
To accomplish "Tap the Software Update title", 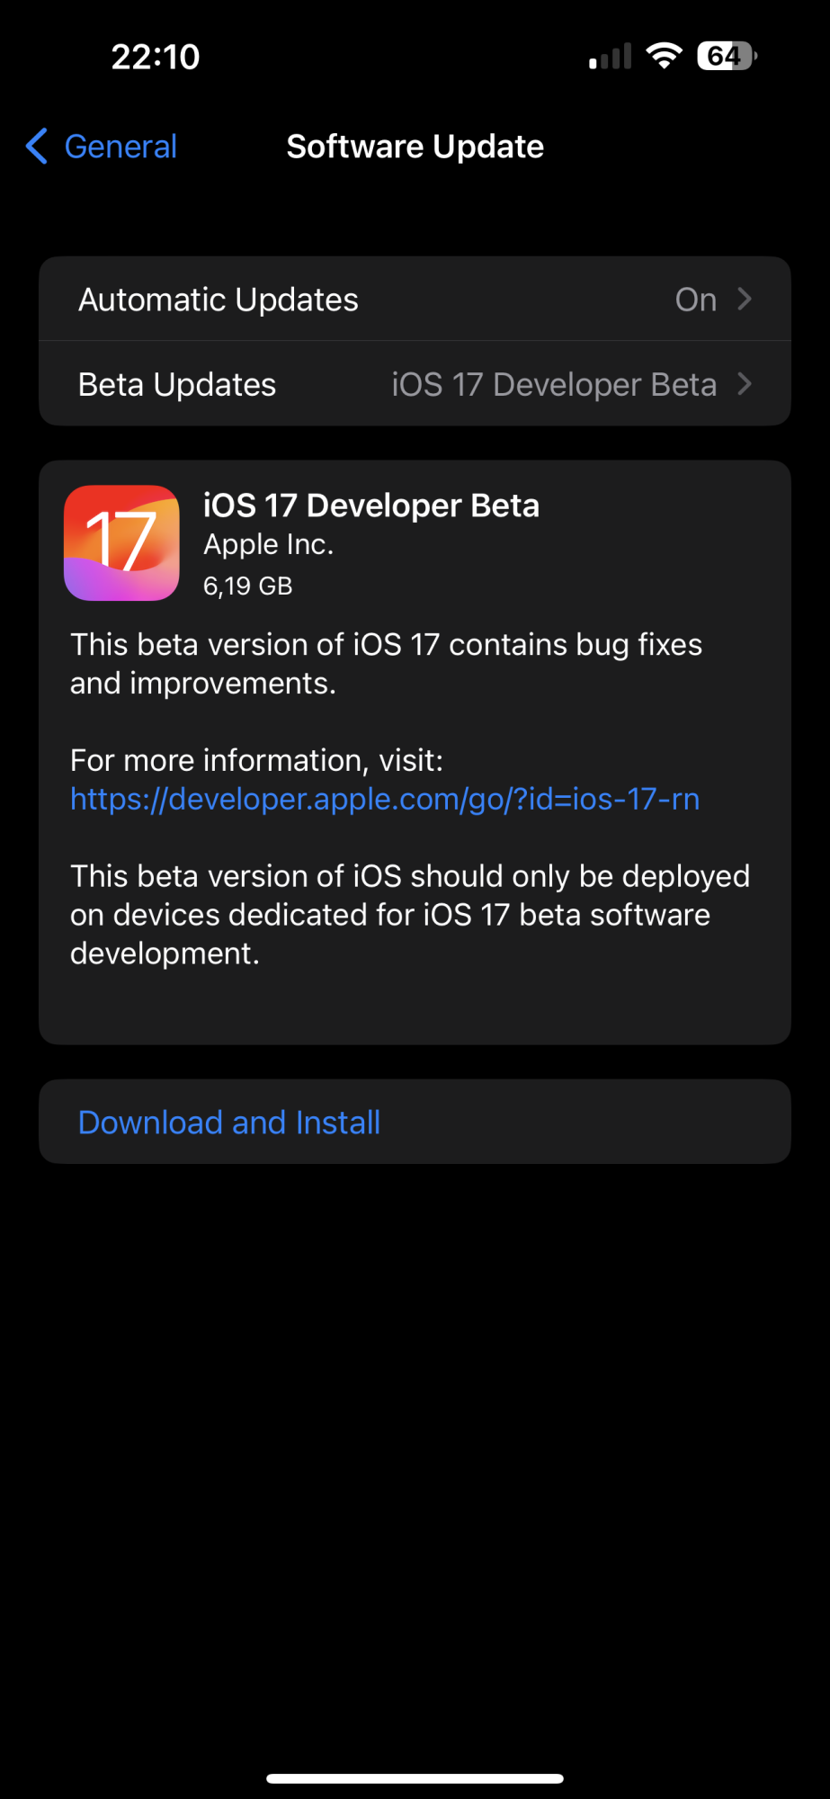I will coord(415,147).
